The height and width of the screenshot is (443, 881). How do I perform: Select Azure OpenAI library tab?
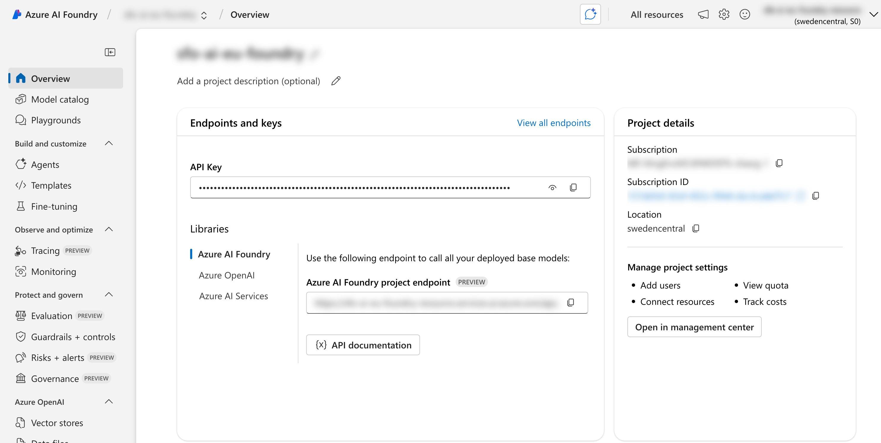226,275
